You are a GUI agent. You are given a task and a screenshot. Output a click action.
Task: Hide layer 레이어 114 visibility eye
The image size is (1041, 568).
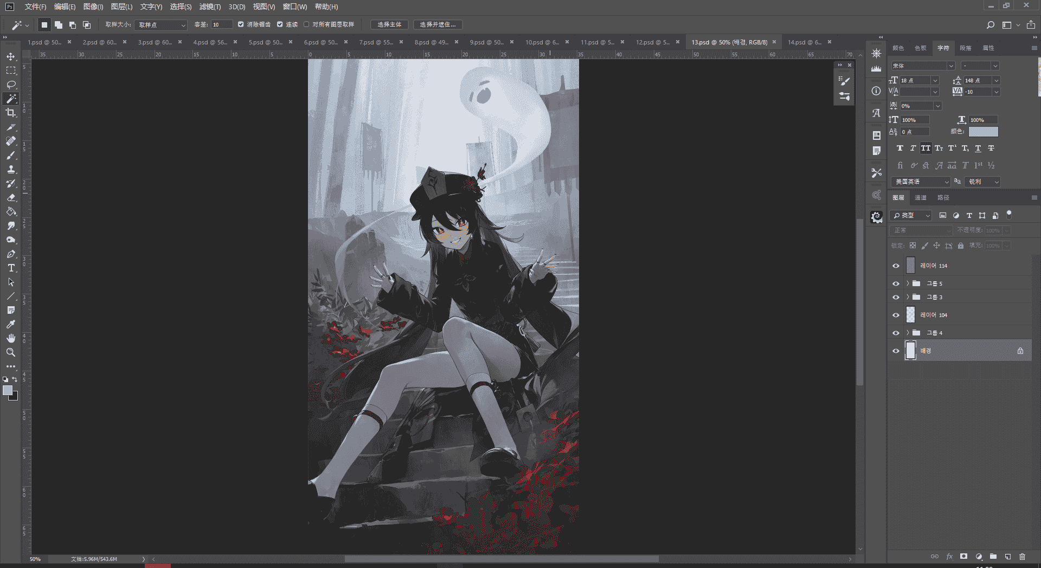click(x=896, y=266)
